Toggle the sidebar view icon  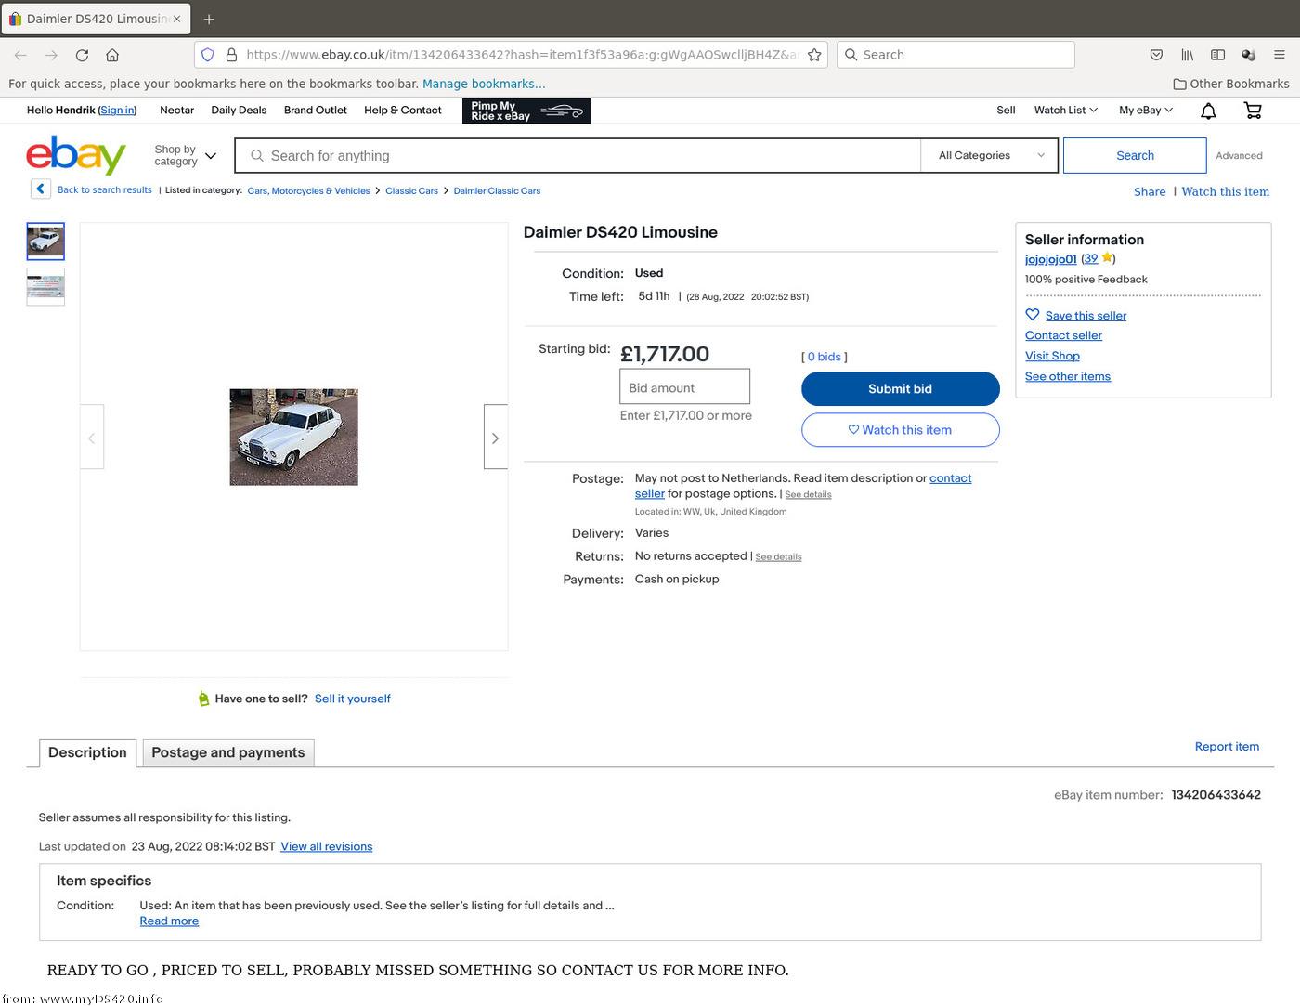click(1217, 55)
